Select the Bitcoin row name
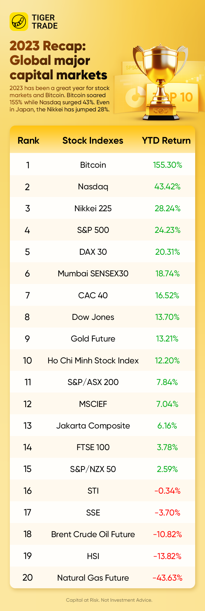Image resolution: width=205 pixels, height=611 pixels. click(x=93, y=165)
